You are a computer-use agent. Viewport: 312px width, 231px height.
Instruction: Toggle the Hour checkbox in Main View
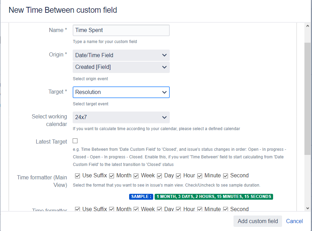click(178, 176)
